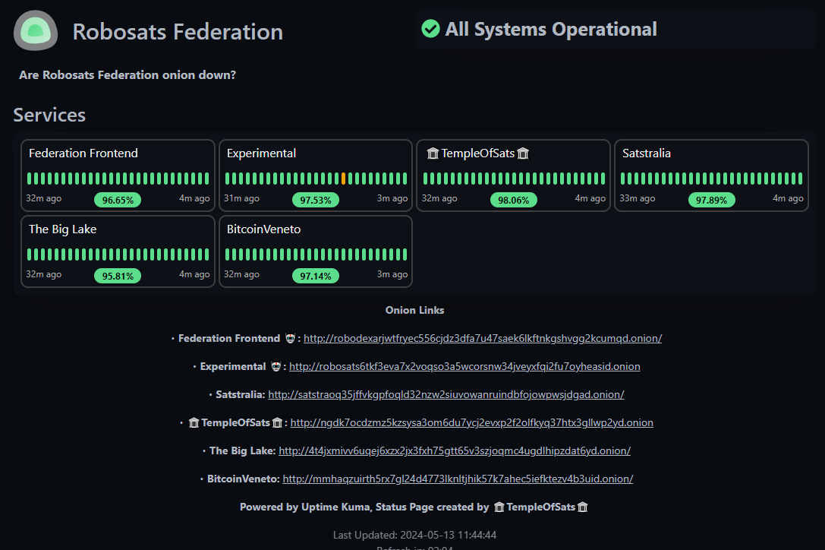Click the 96.65% uptime badge

click(x=118, y=201)
